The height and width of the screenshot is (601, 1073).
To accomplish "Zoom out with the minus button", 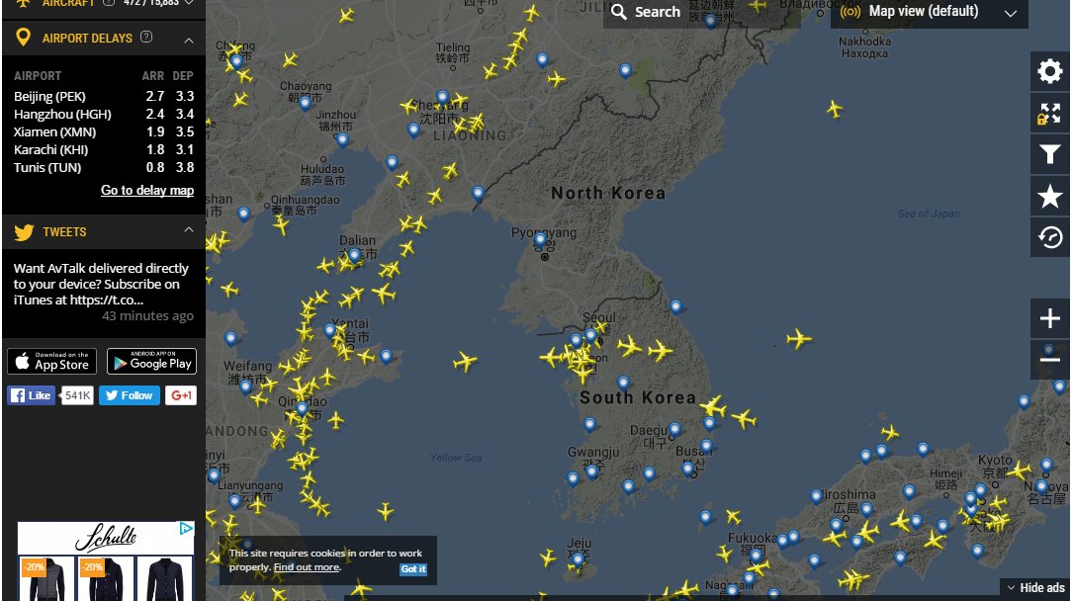I will [x=1049, y=358].
